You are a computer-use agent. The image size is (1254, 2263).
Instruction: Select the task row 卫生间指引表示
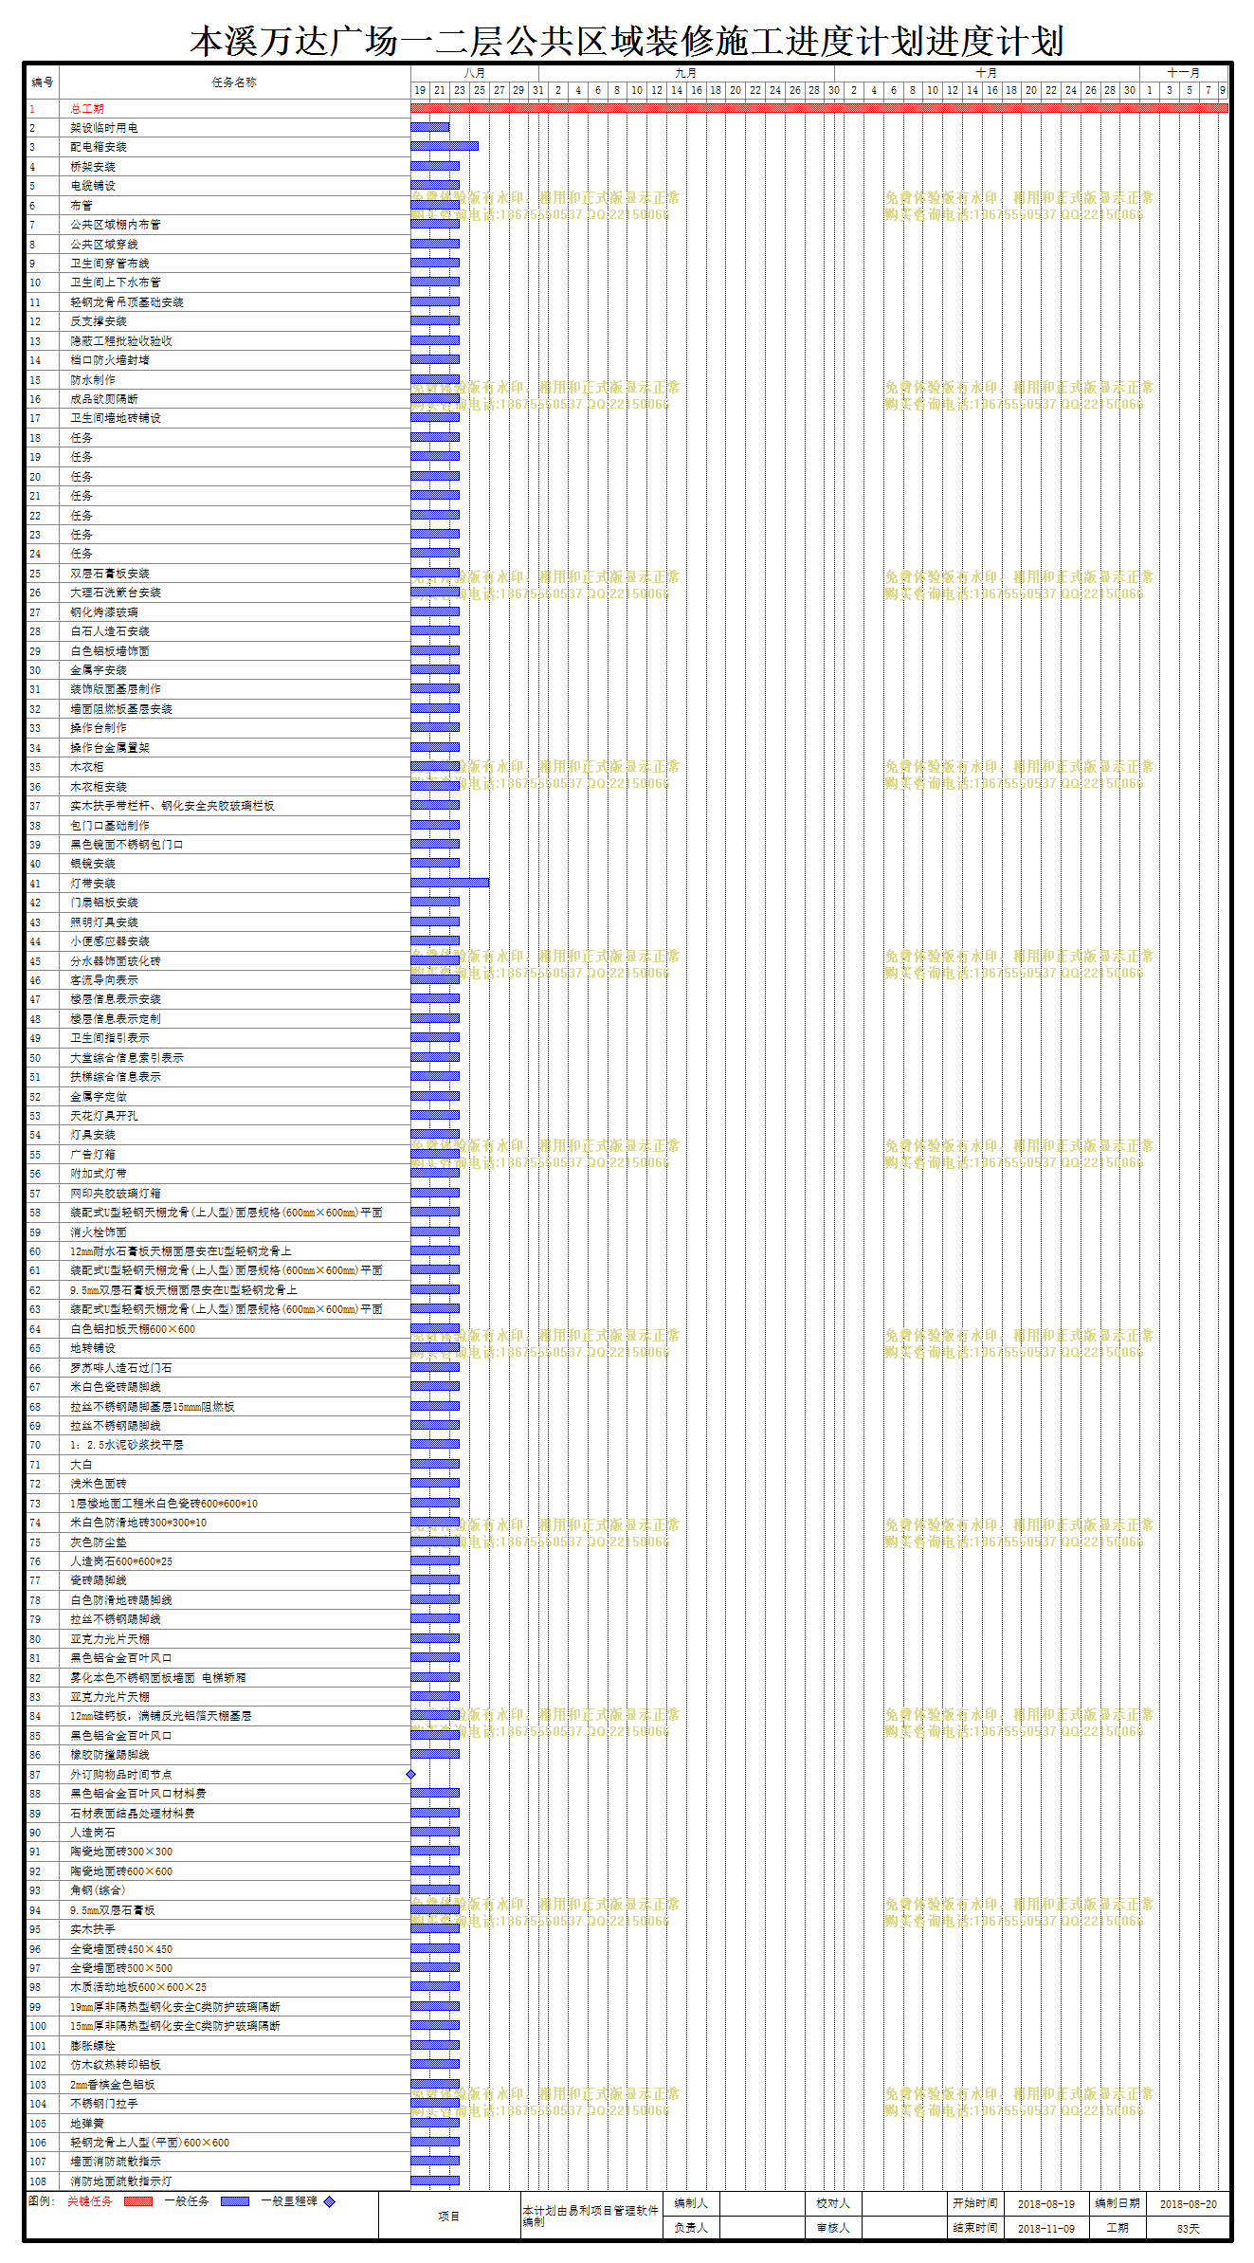(x=217, y=1038)
